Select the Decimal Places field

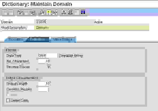click(44, 67)
